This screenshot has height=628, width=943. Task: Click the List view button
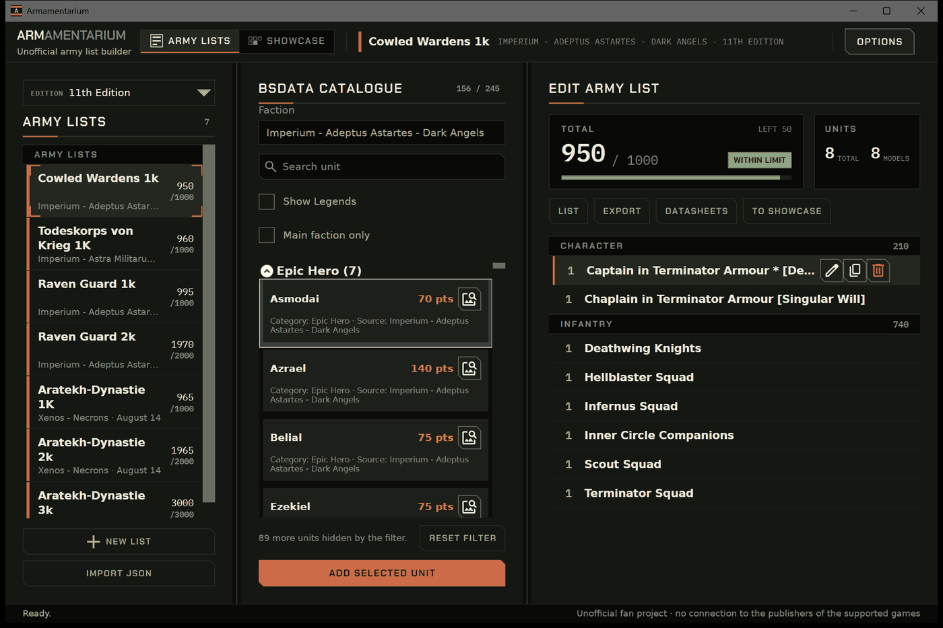568,211
